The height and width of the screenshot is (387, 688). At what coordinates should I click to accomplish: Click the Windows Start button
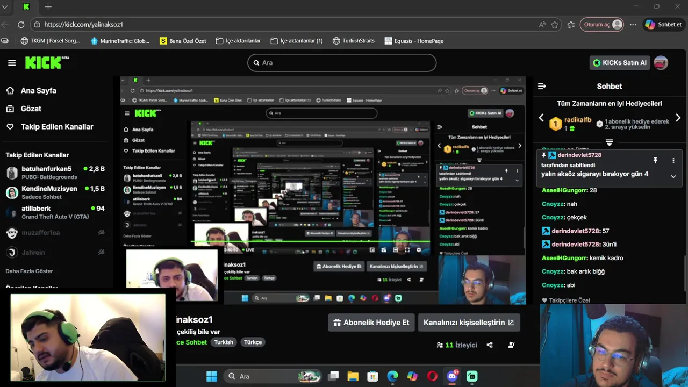coord(212,376)
